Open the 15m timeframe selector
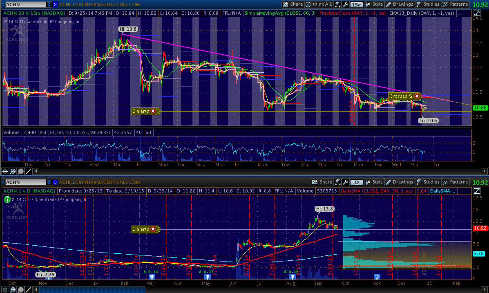The image size is (489, 293). [357, 4]
